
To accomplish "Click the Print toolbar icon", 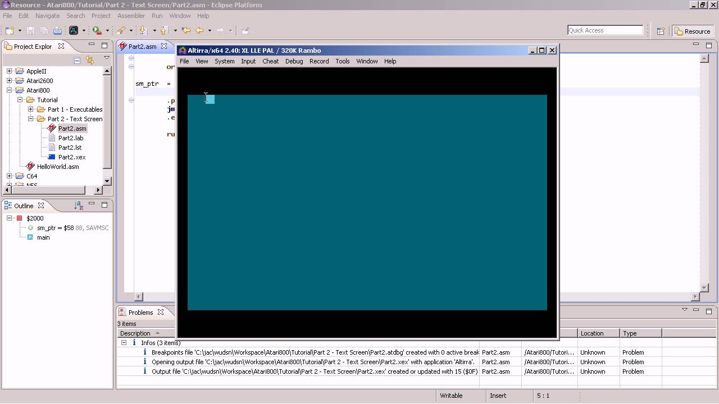I will tap(57, 31).
